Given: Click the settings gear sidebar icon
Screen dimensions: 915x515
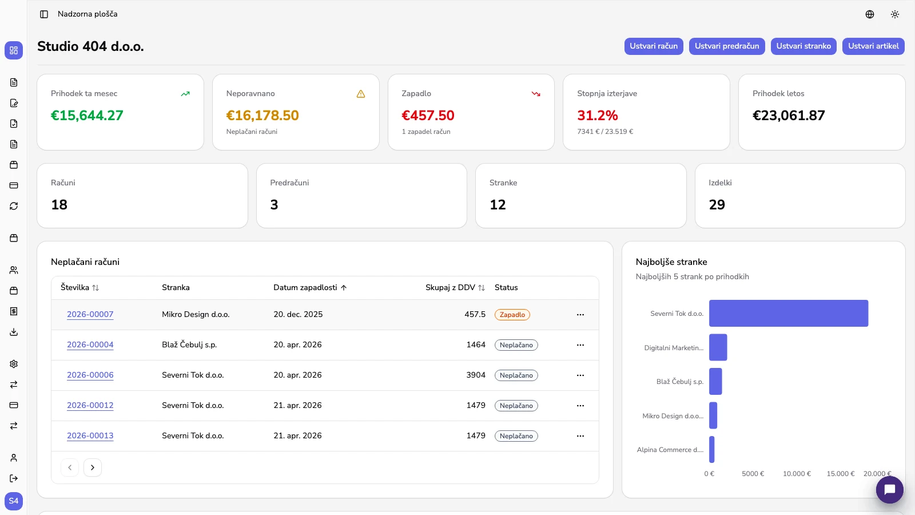Looking at the screenshot, I should coord(14,364).
